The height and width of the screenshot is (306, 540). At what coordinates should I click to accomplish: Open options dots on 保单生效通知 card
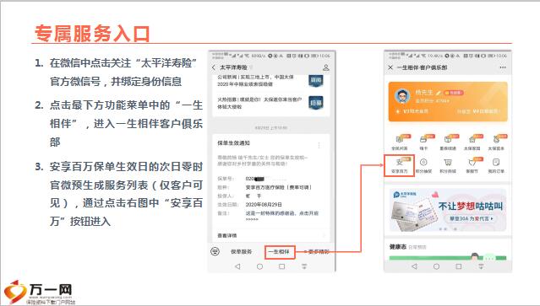(x=319, y=145)
